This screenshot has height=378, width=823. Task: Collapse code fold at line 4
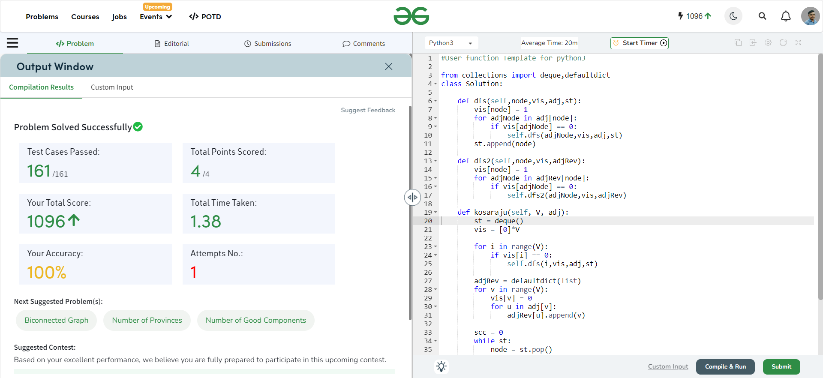[x=436, y=84]
